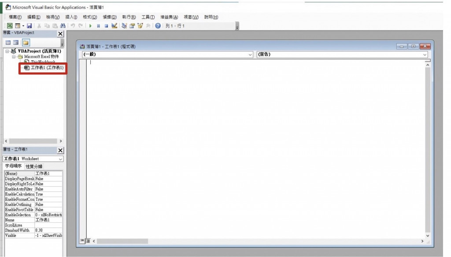Click the code window scroll down arrow

(x=428, y=236)
